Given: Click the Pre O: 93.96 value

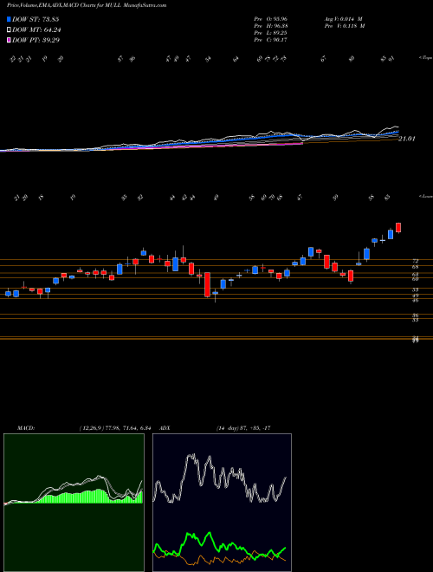Looking at the screenshot, I should click(x=271, y=19).
